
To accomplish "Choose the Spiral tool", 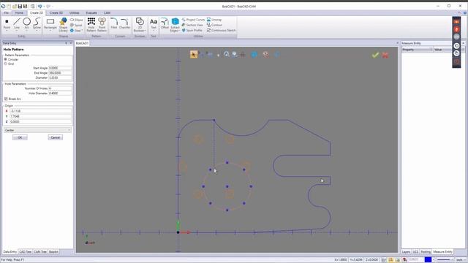I will [76, 25].
